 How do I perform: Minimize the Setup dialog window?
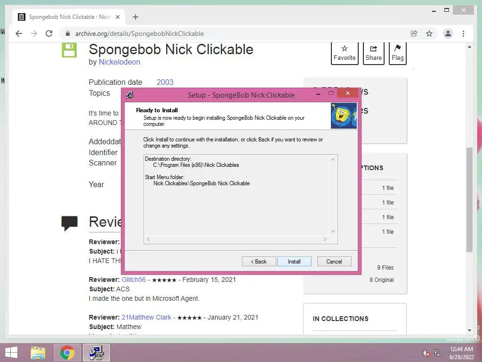tap(318, 93)
